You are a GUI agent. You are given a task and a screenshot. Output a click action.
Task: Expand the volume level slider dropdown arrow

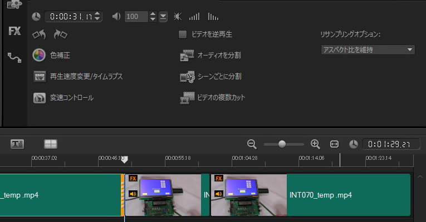click(163, 17)
